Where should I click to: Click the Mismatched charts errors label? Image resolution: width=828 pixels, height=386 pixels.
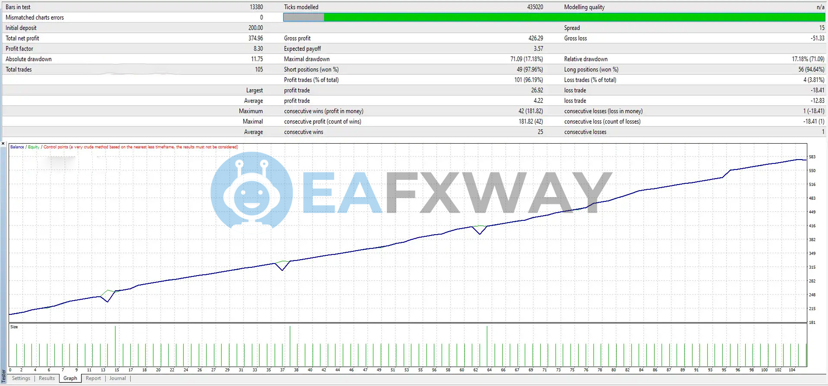(34, 18)
